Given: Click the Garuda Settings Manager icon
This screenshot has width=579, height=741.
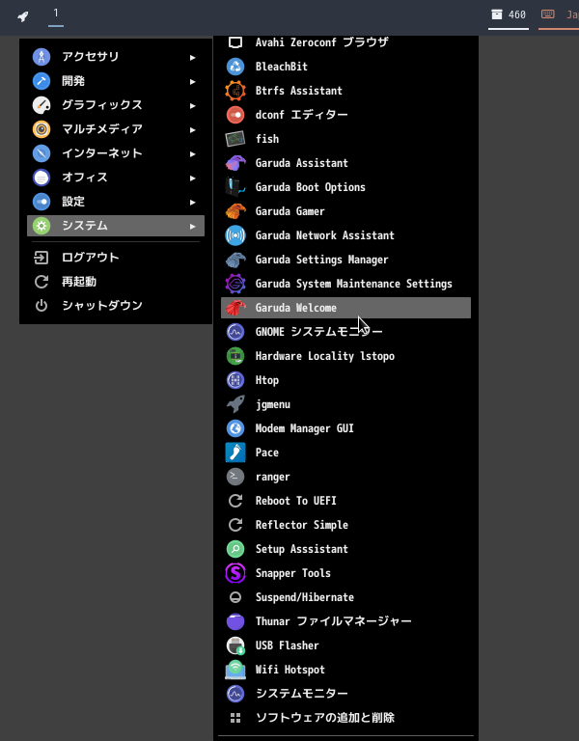Looking at the screenshot, I should coord(235,260).
